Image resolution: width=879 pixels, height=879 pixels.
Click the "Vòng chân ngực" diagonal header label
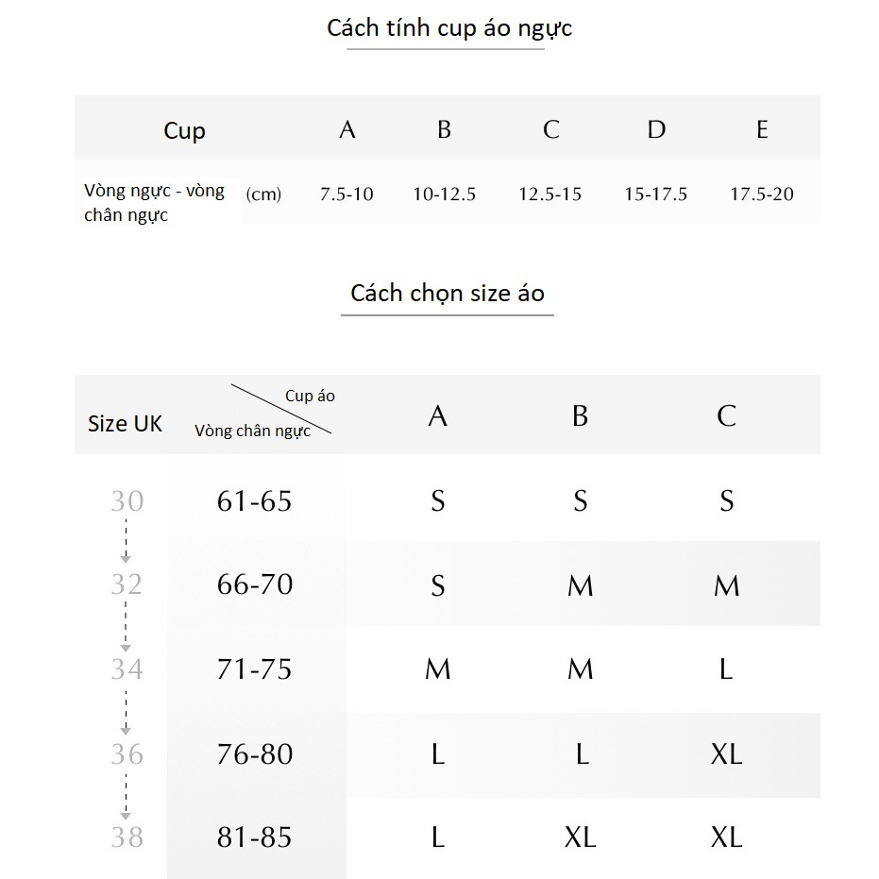(252, 431)
